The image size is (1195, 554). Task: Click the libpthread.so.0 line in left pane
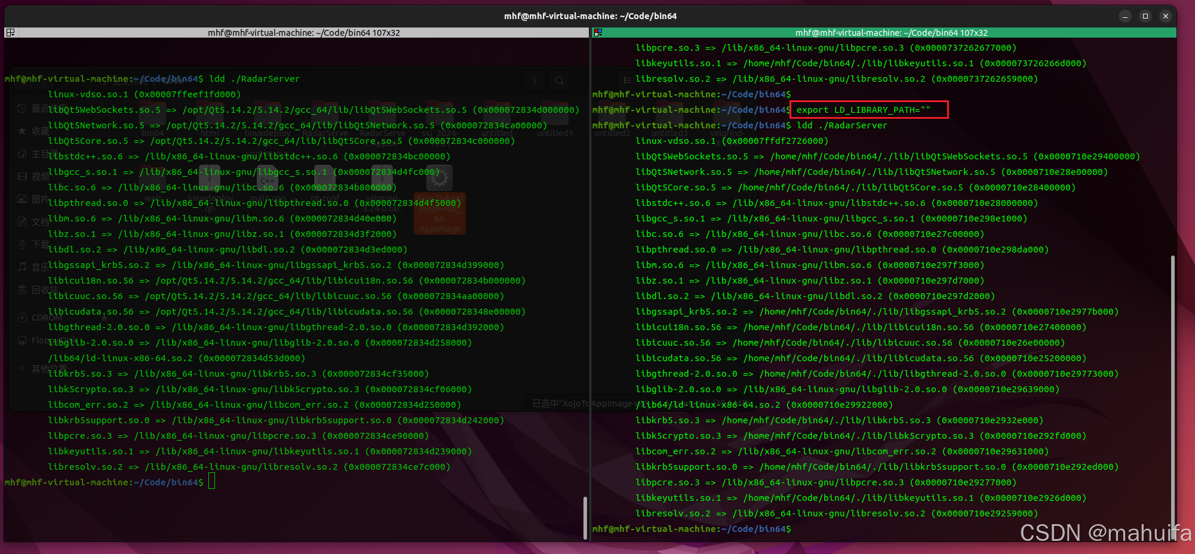point(254,203)
